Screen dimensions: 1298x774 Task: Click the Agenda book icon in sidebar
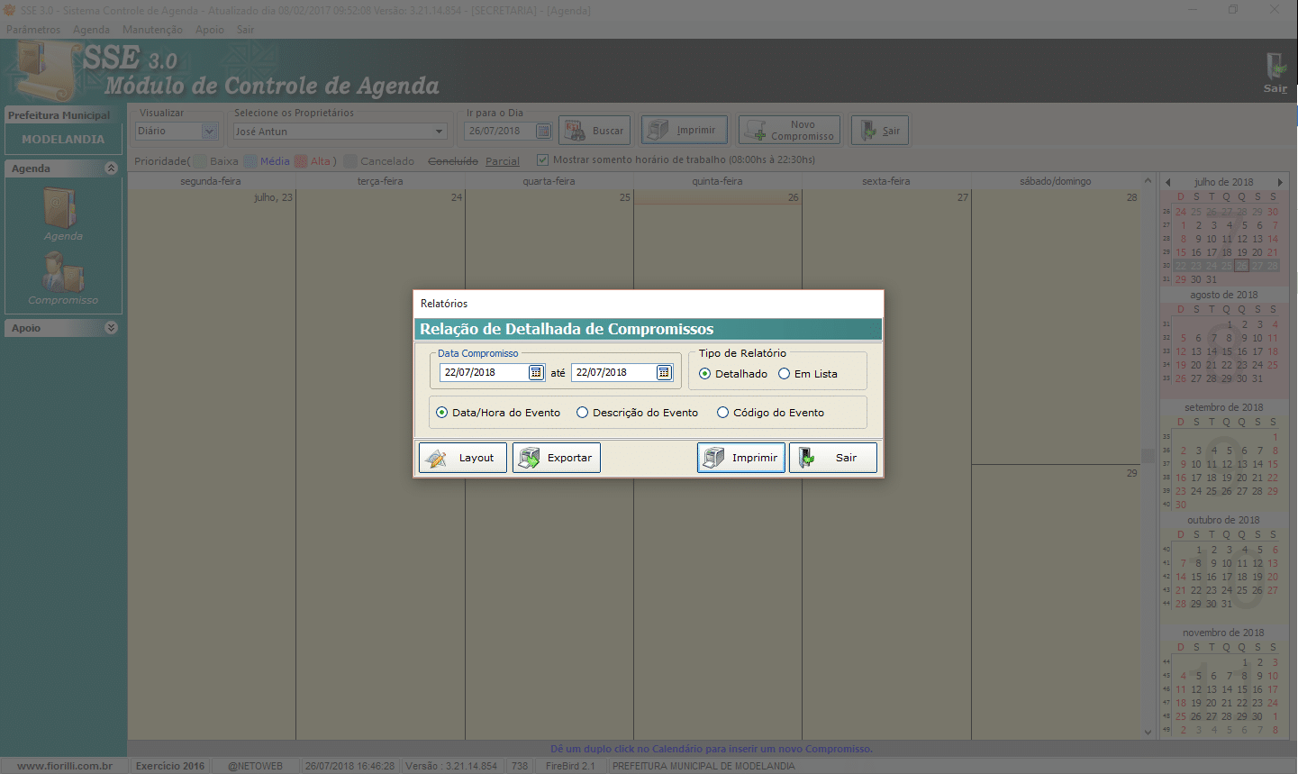(61, 208)
